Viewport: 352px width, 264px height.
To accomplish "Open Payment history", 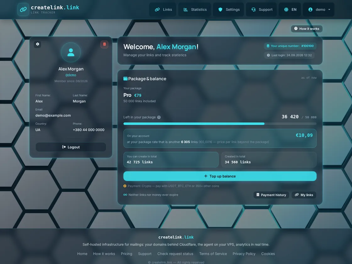I will (271, 195).
